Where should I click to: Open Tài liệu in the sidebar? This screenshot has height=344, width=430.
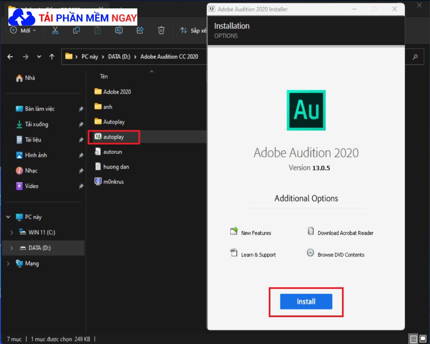point(29,139)
